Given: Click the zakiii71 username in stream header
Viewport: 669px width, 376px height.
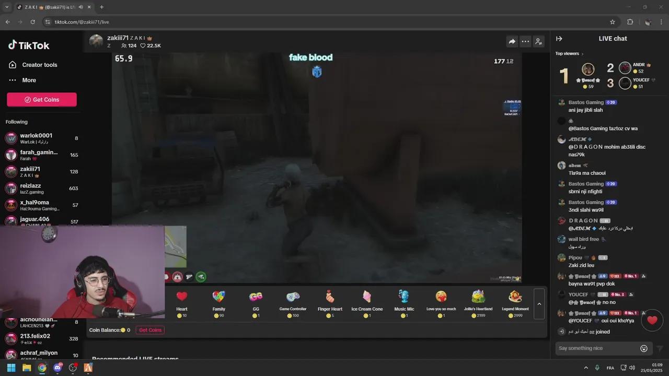Looking at the screenshot, I should (x=118, y=38).
